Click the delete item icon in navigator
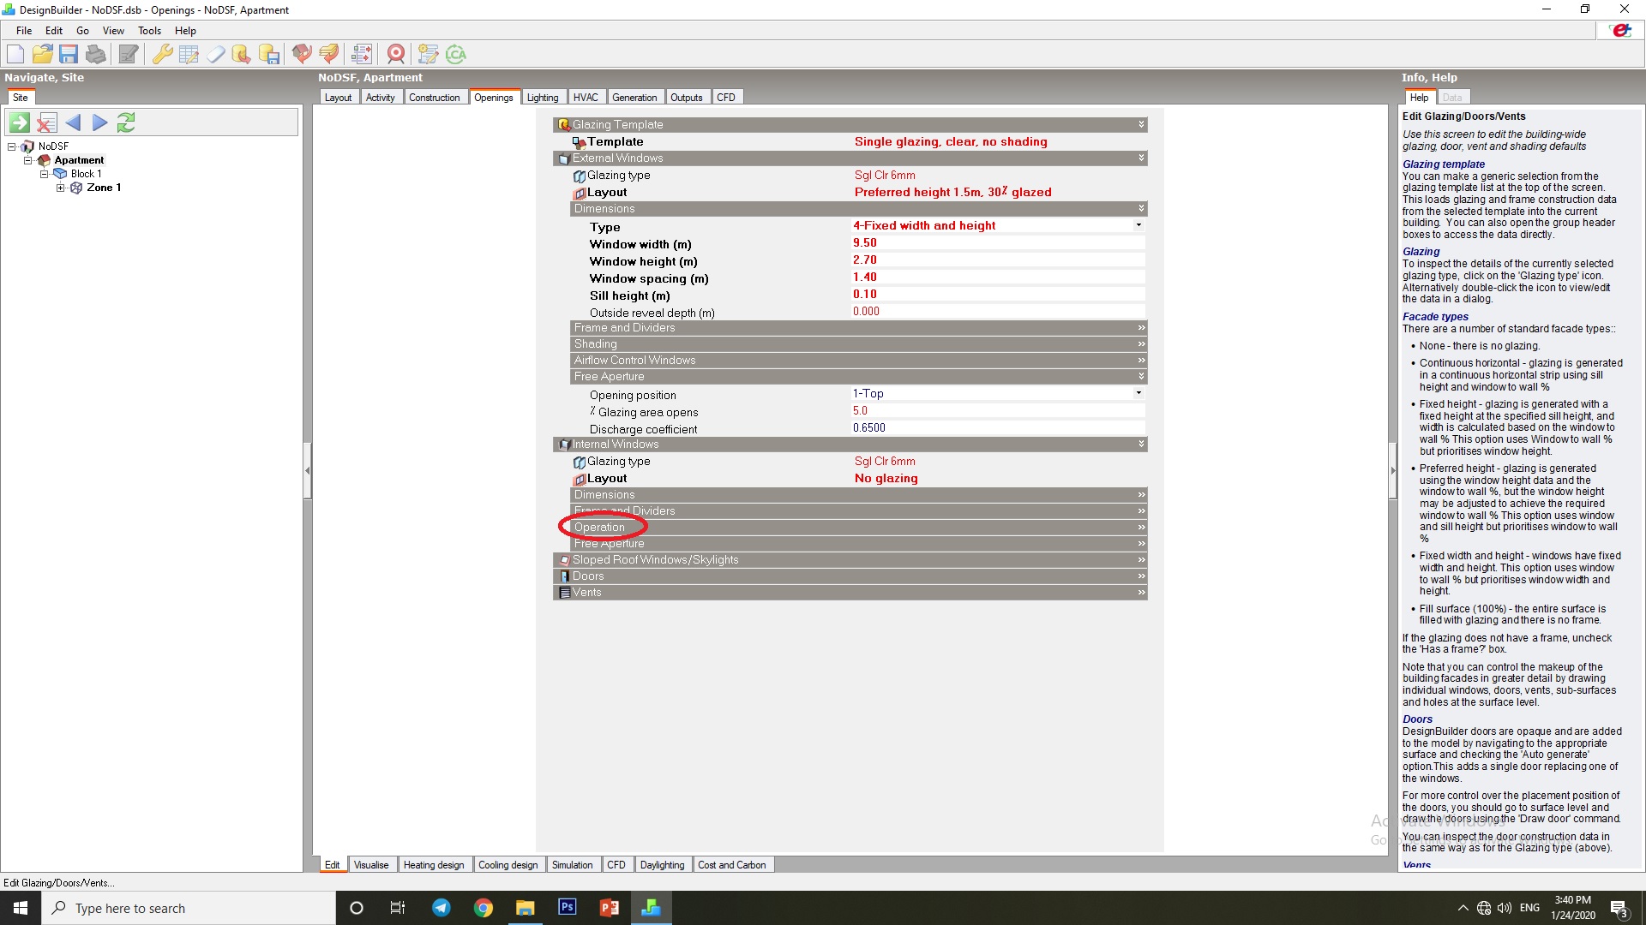The image size is (1646, 925). (46, 122)
